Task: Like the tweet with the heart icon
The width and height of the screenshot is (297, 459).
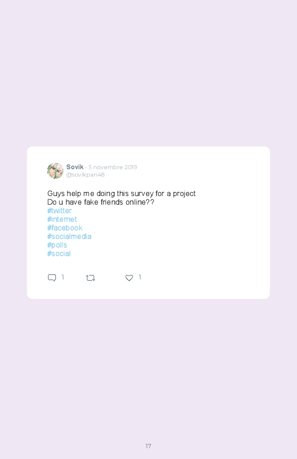Action: [129, 277]
